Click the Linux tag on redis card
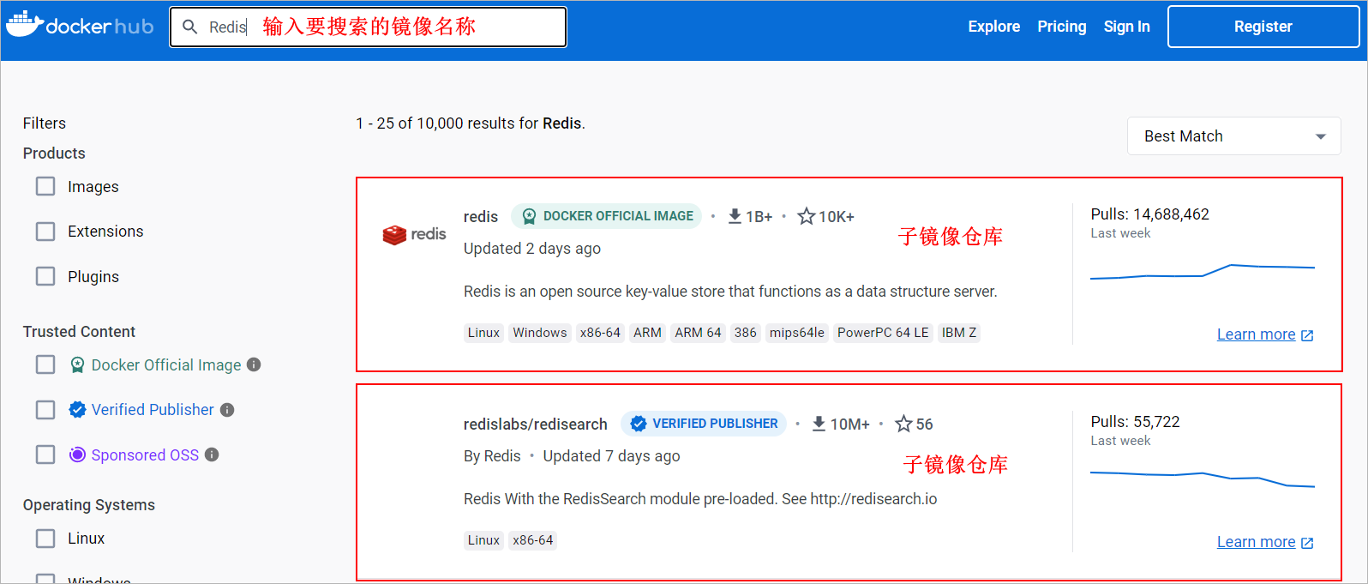 pos(483,333)
